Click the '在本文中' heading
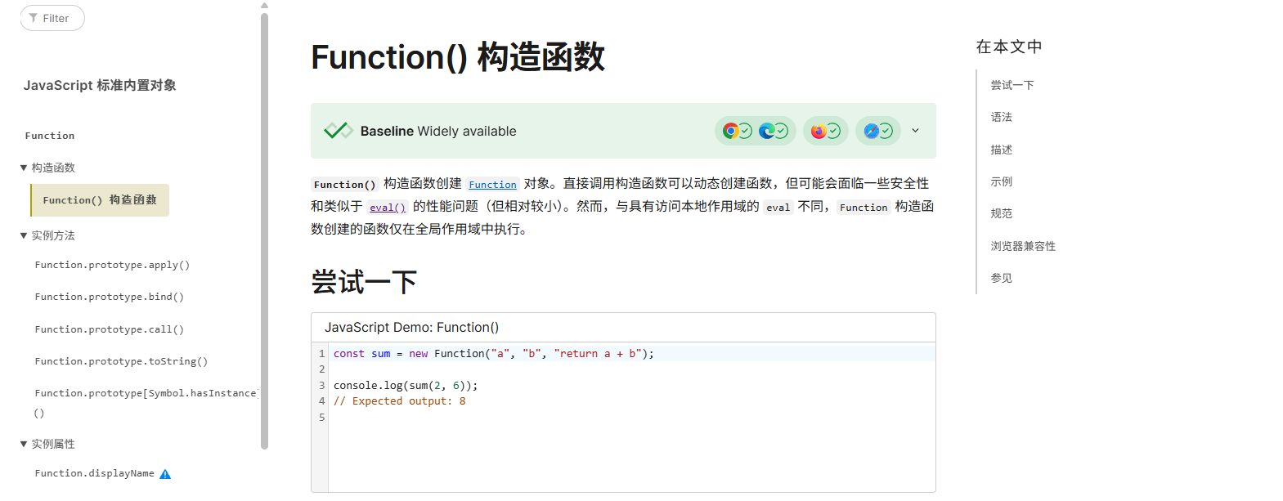The image size is (1283, 501). 1009,47
